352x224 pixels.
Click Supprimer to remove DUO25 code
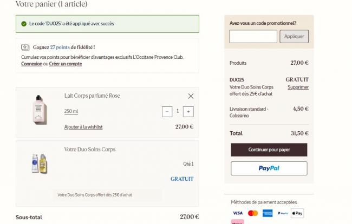tap(298, 87)
